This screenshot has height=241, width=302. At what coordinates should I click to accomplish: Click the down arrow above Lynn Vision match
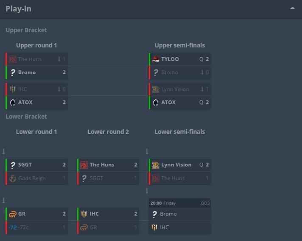(147, 151)
